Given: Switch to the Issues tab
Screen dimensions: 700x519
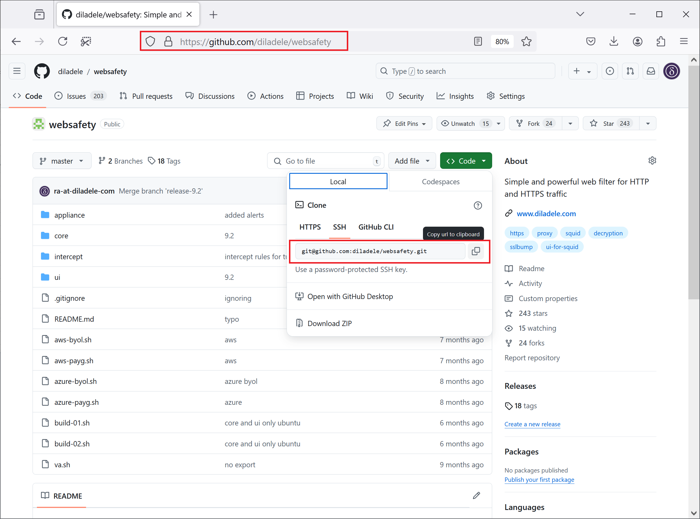Looking at the screenshot, I should pos(80,96).
